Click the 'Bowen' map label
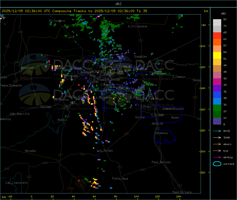237x200 pixels. (x=175, y=117)
